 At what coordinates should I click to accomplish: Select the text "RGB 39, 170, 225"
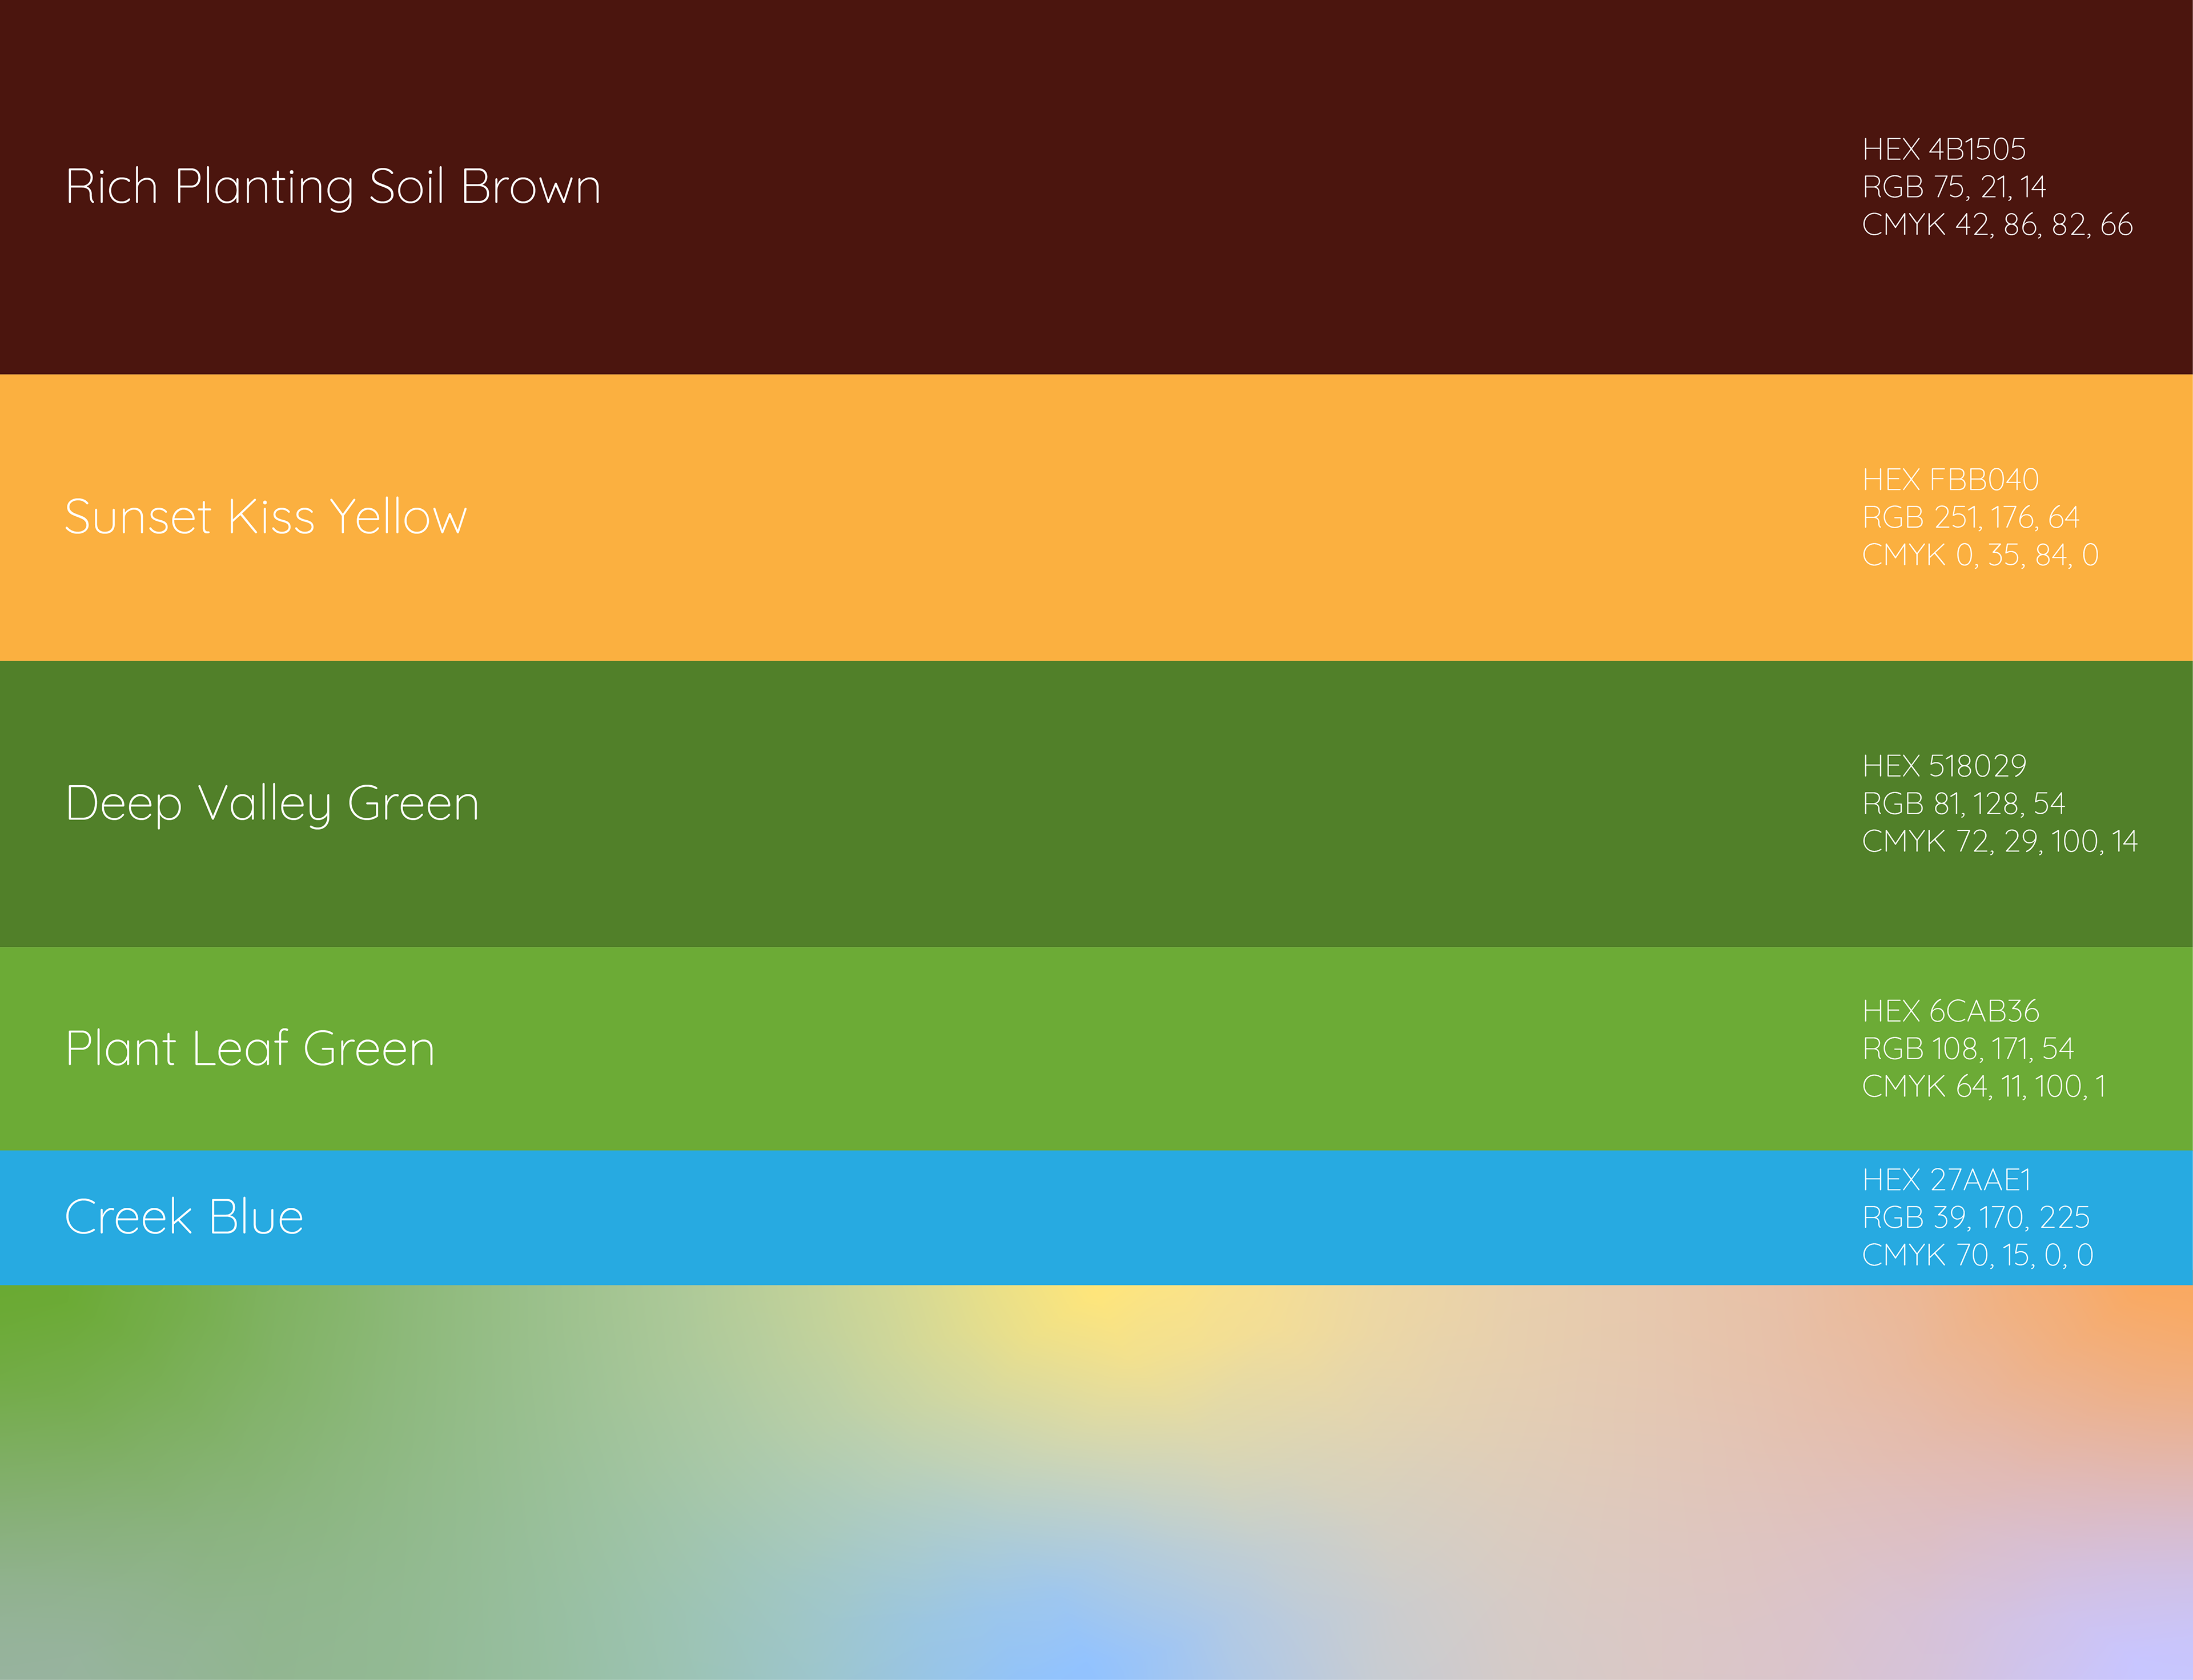point(1976,1217)
